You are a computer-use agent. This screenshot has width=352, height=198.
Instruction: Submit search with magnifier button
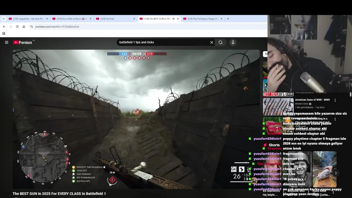[221, 42]
